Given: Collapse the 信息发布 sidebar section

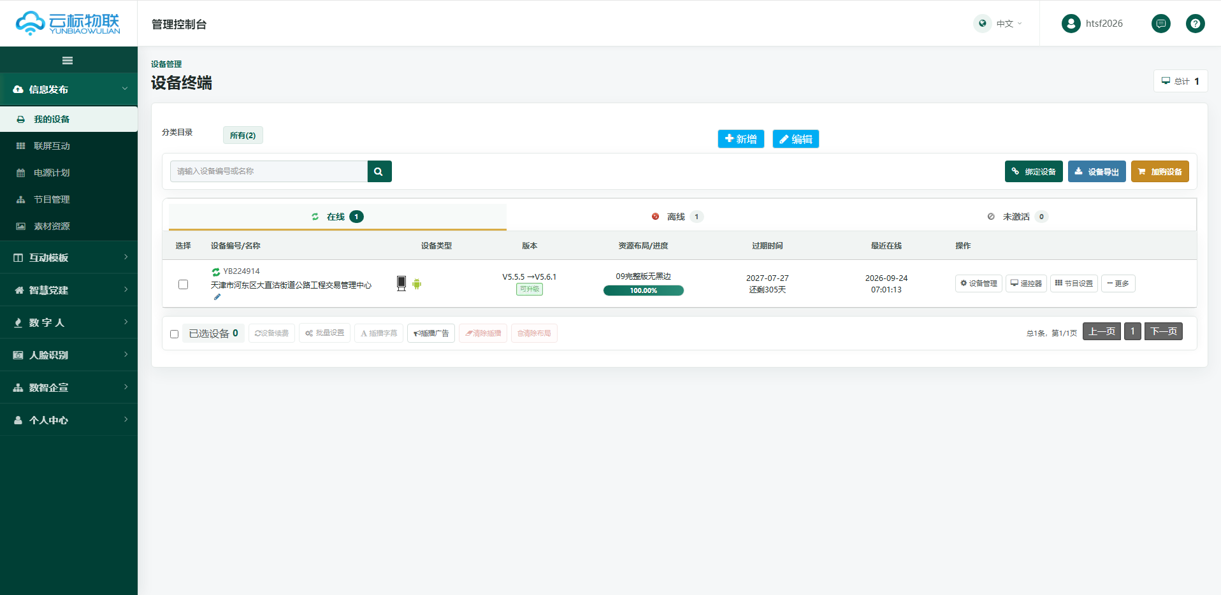Looking at the screenshot, I should click(69, 89).
